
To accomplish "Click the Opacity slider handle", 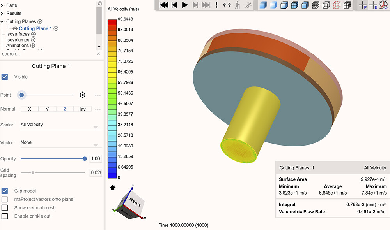I will (x=85, y=159).
